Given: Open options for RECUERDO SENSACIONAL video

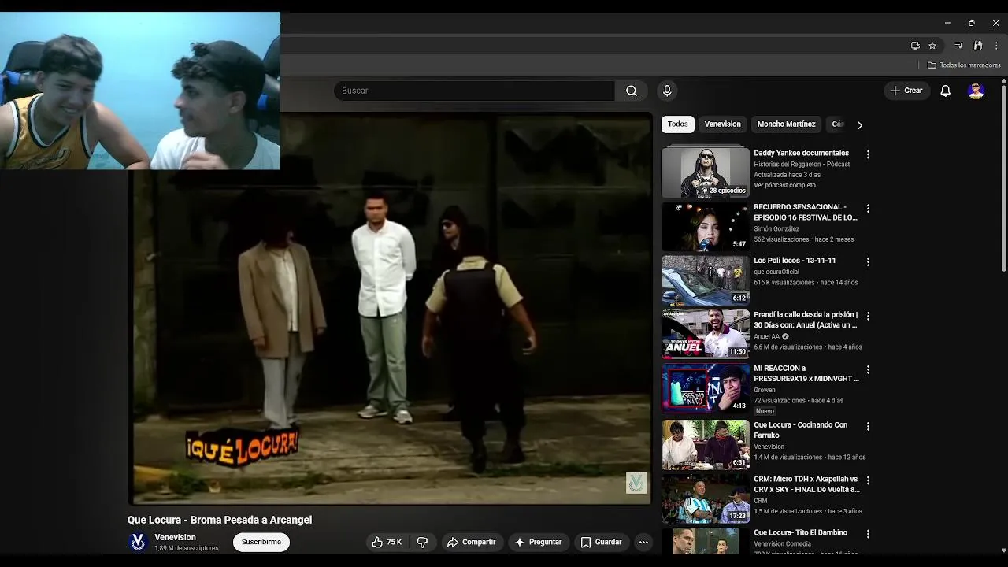Looking at the screenshot, I should pos(868,209).
